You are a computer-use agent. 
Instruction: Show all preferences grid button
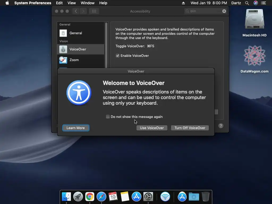coord(94,11)
